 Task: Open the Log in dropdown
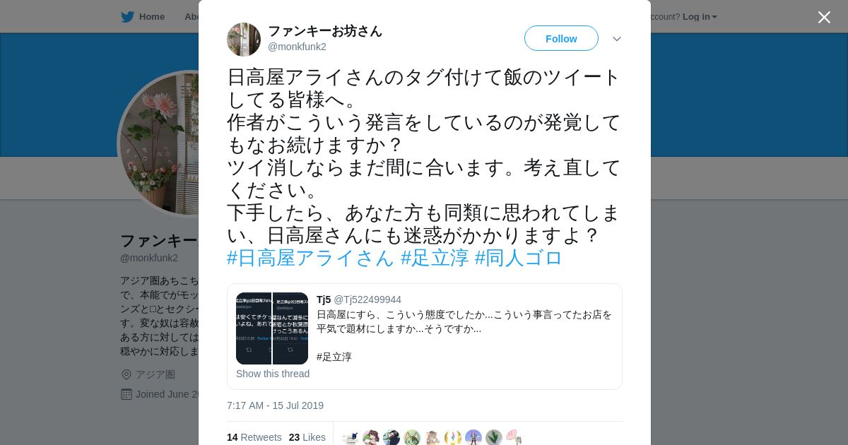pyautogui.click(x=699, y=17)
